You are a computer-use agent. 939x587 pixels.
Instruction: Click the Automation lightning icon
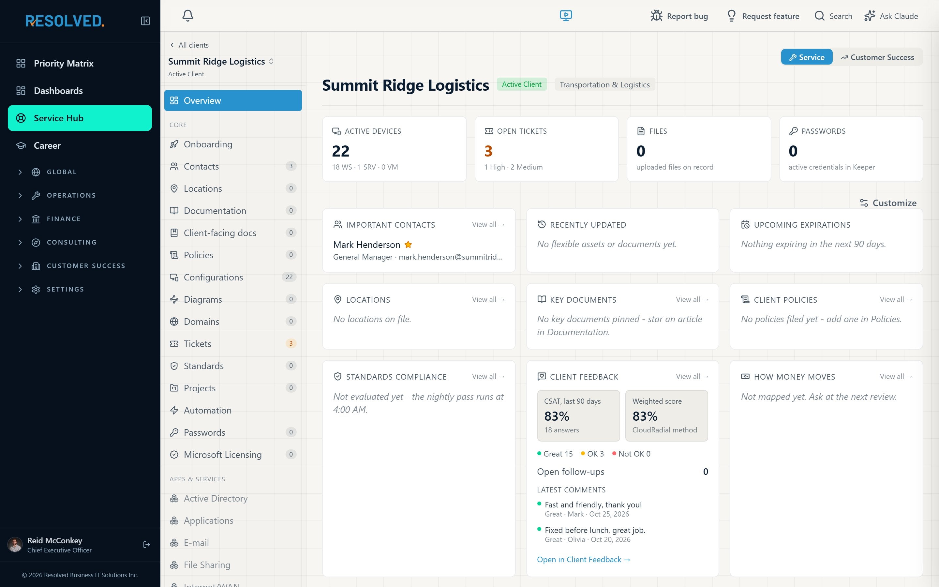pyautogui.click(x=174, y=410)
